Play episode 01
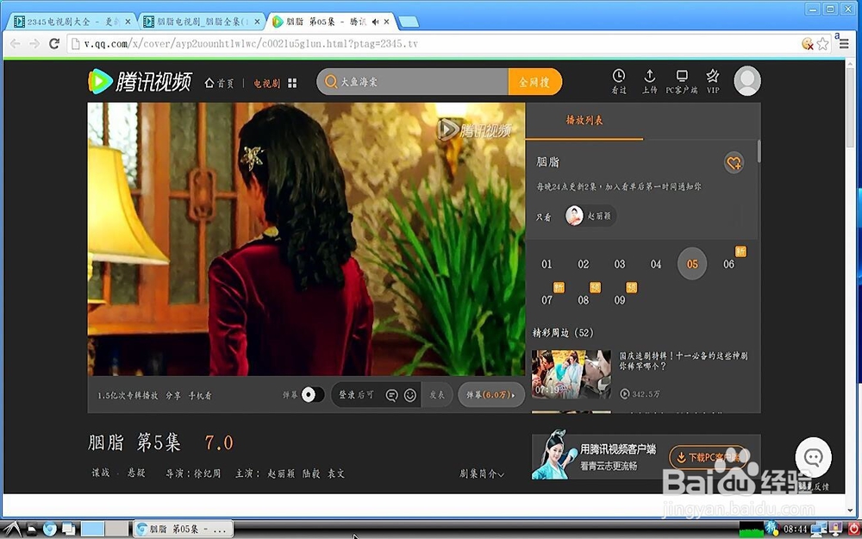The height and width of the screenshot is (539, 862). coord(547,265)
